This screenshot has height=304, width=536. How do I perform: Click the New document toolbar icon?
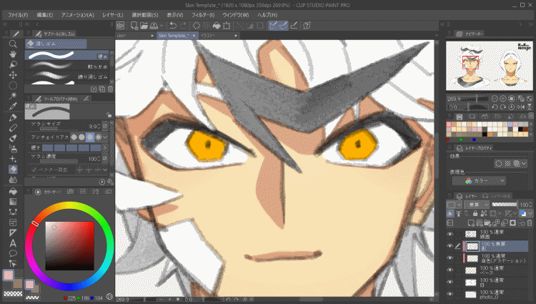click(134, 26)
